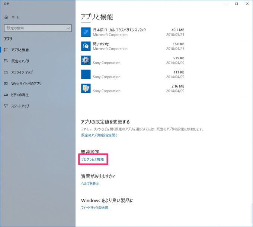This screenshot has width=253, height=227.
Task: Click the Web サイト用のアプリ sidebar icon
Action: point(6,83)
